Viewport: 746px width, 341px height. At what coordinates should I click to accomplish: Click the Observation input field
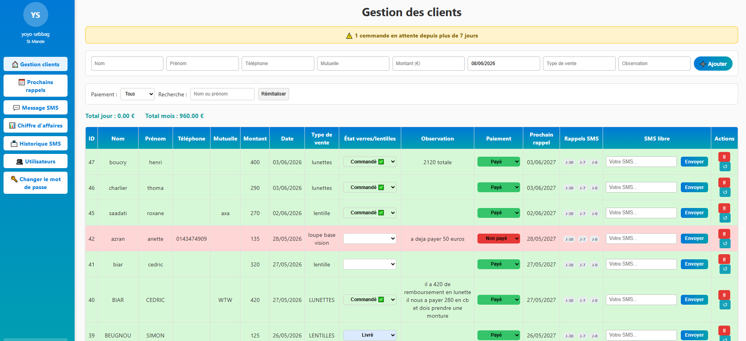coord(654,64)
